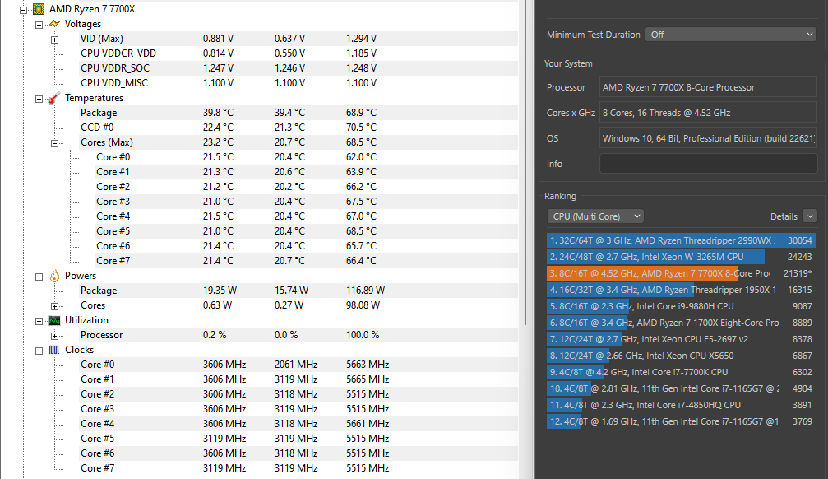The image size is (828, 479).
Task: Open the ranking Details dropdown arrow
Action: point(810,216)
